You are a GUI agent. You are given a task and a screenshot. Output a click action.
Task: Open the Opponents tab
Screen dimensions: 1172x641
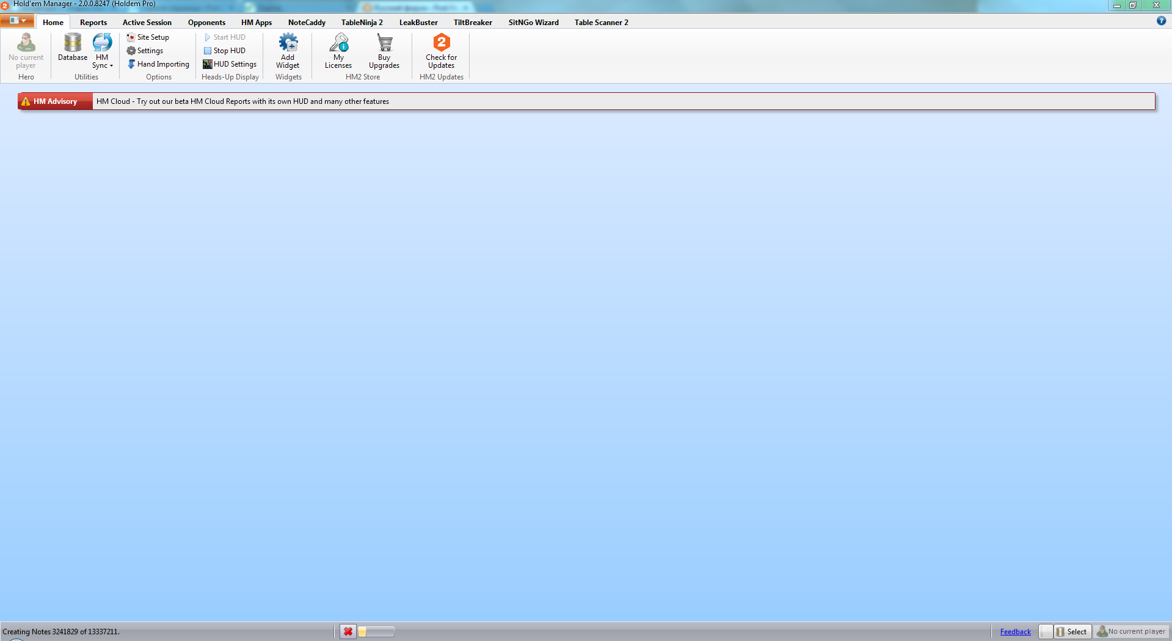(206, 23)
